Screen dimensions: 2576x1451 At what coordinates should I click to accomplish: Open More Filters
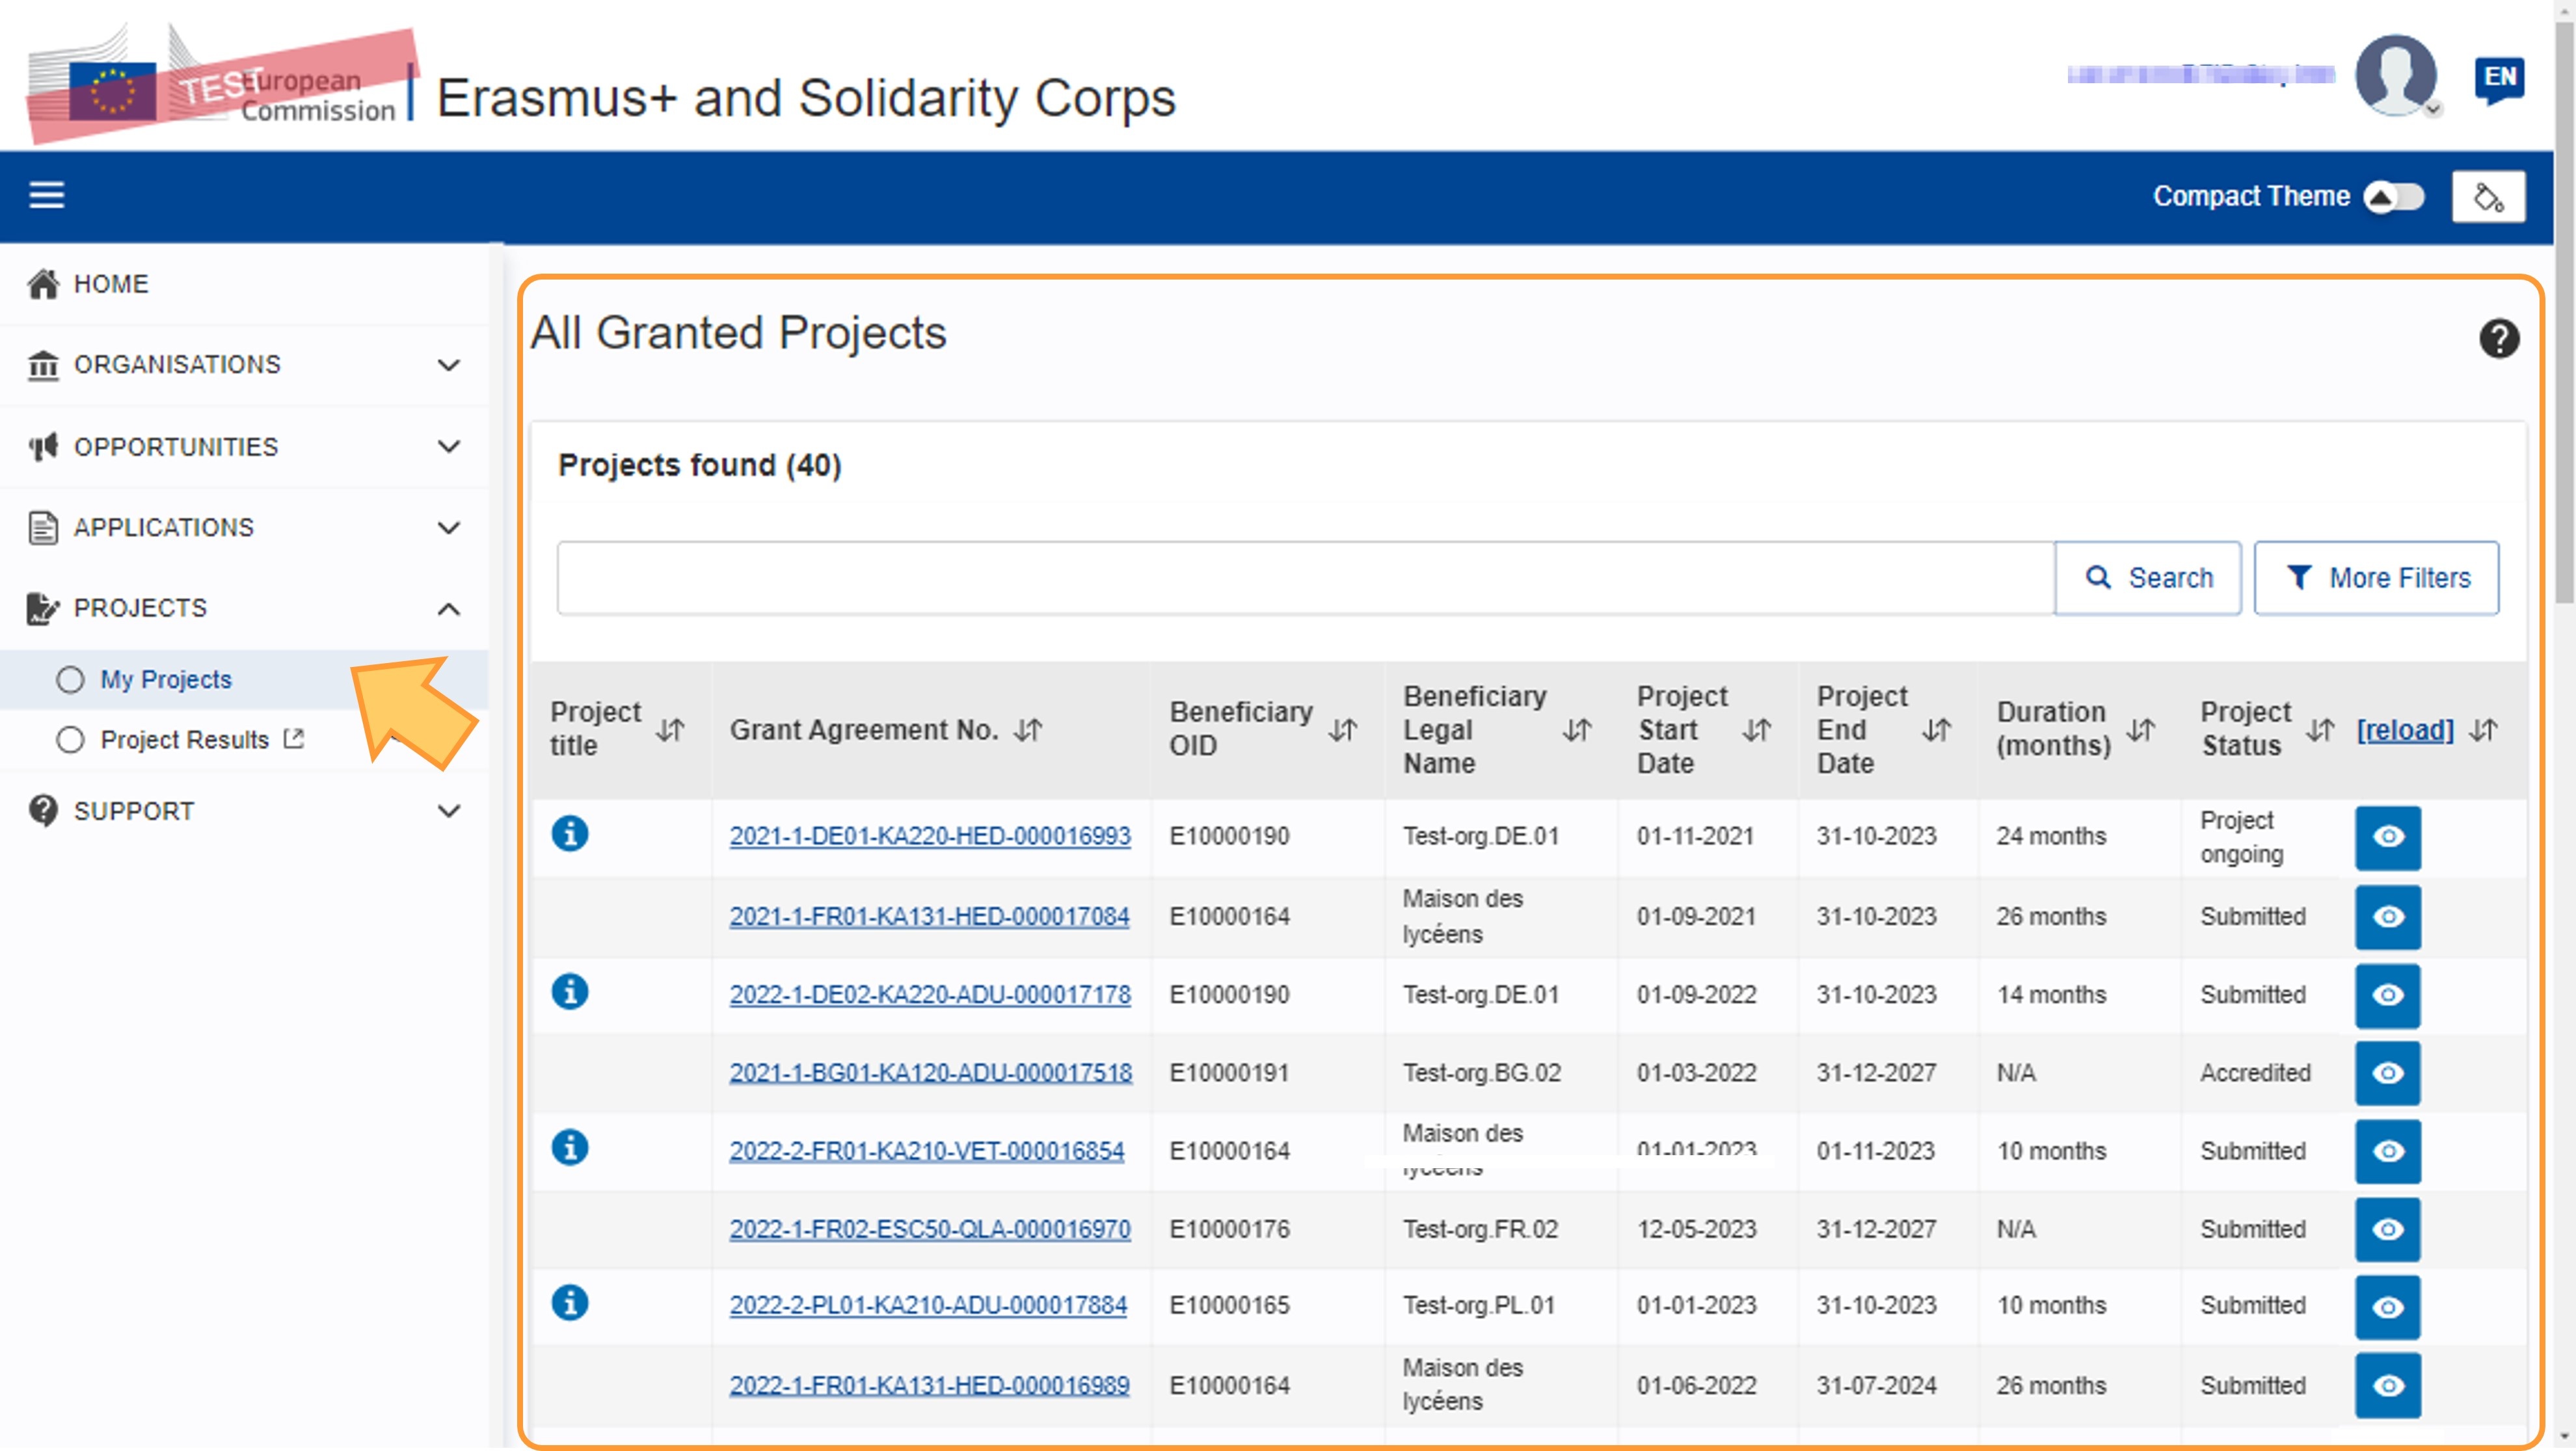click(x=2377, y=577)
